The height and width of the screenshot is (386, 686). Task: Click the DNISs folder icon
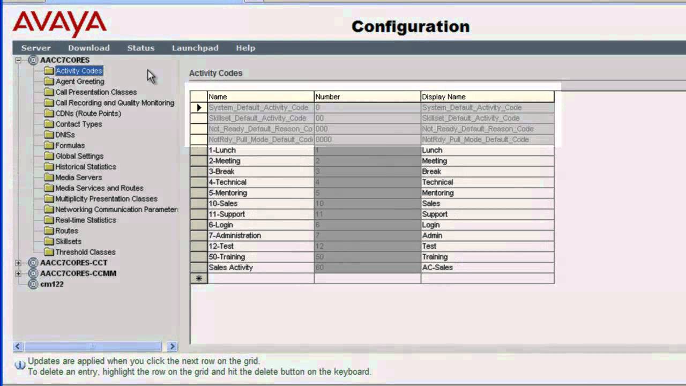pos(49,135)
